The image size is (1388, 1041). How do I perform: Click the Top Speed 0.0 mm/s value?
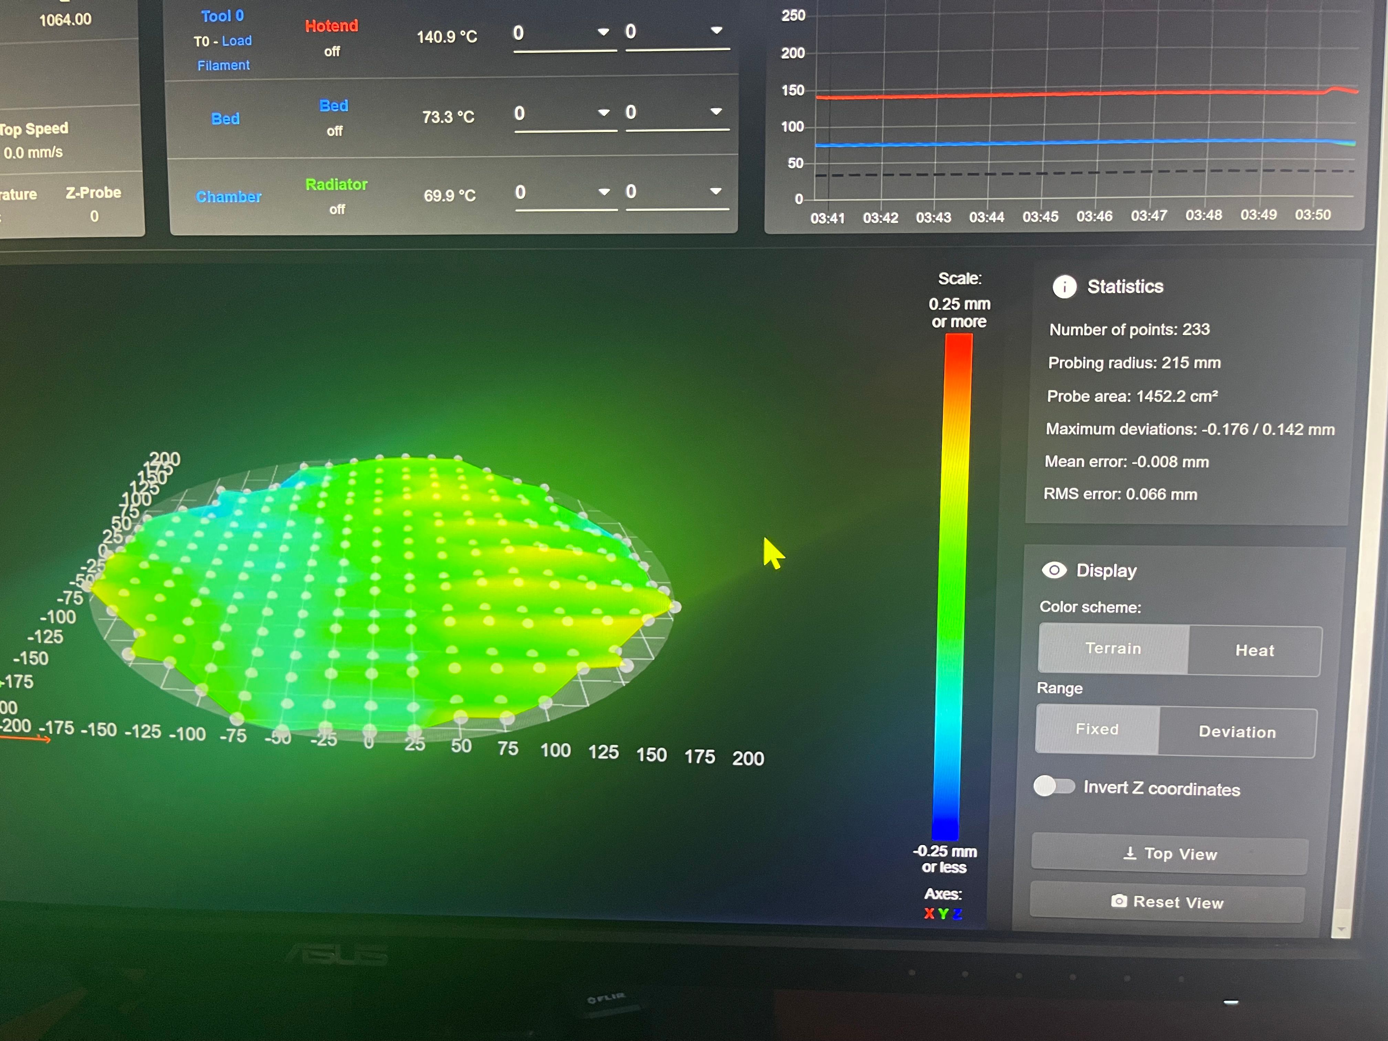click(x=33, y=153)
